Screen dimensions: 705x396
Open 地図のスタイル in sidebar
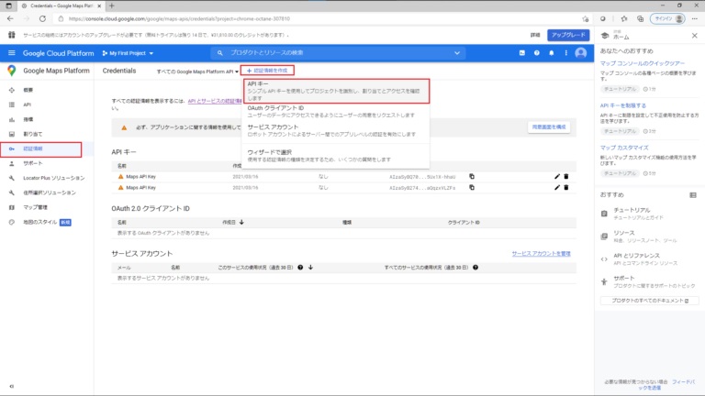[47, 222]
